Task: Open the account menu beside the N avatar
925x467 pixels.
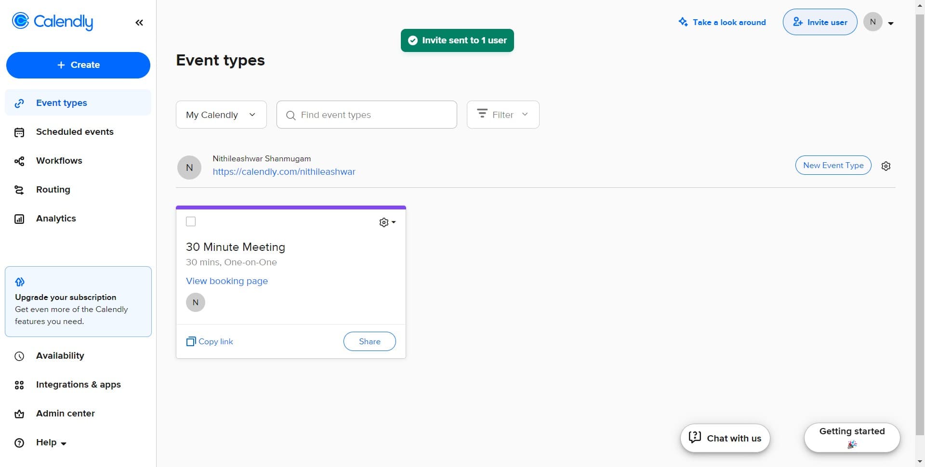Action: pos(890,23)
